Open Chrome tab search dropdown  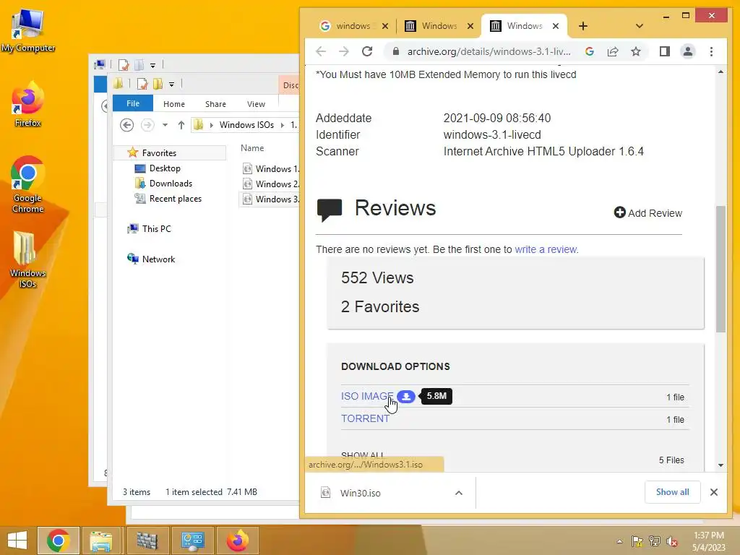(640, 26)
